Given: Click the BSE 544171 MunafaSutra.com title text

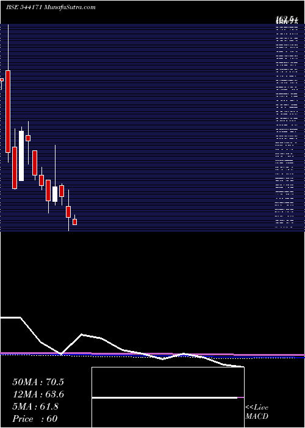Looking at the screenshot, I should click(51, 7).
